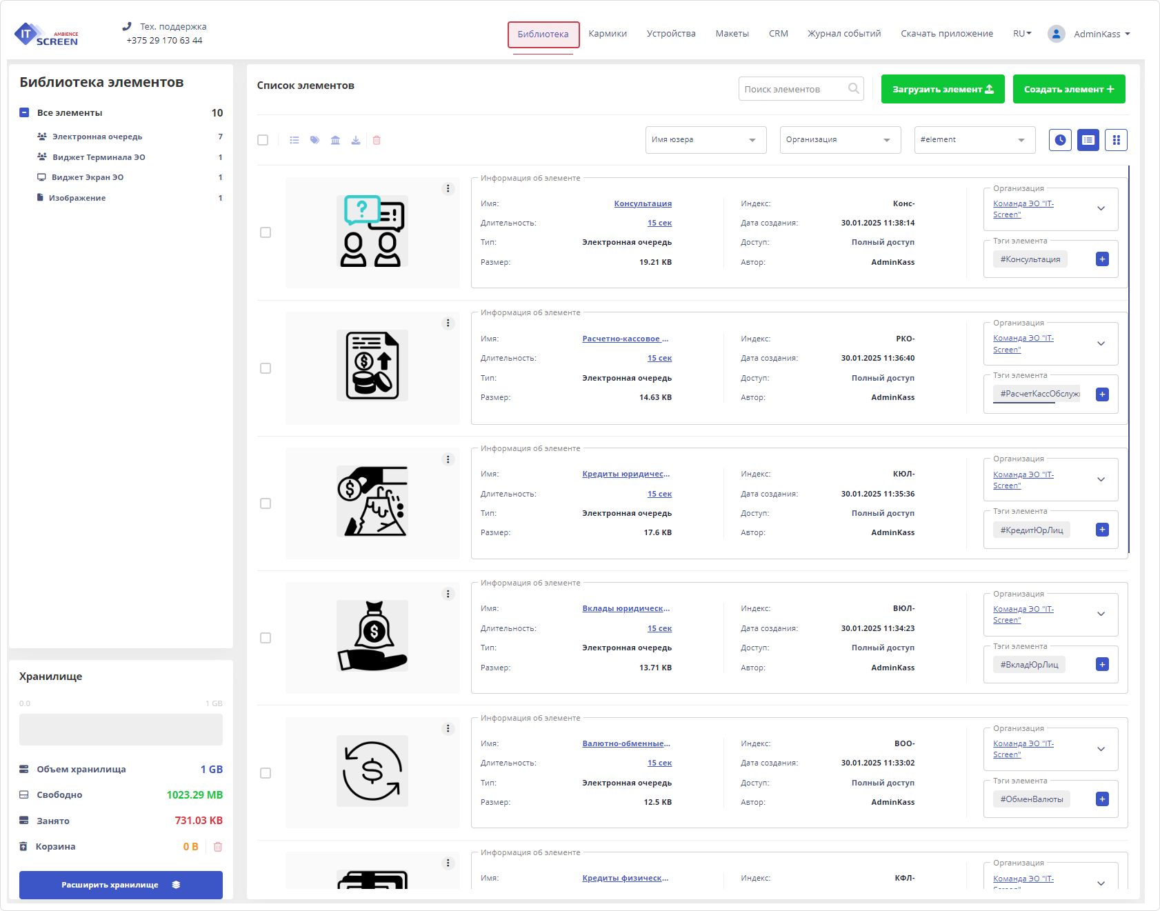Image resolution: width=1160 pixels, height=911 pixels.
Task: Click the Расширить хранилище button
Action: tap(121, 885)
